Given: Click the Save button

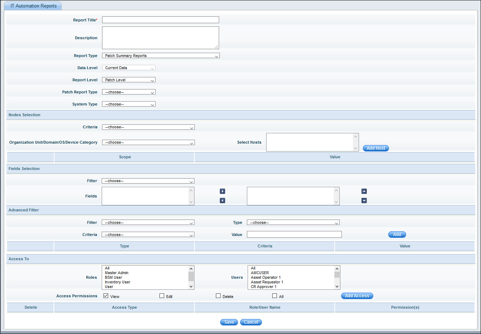Looking at the screenshot, I should point(229,322).
